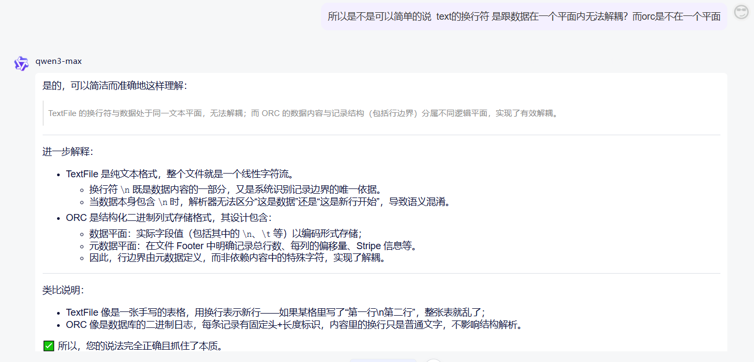This screenshot has width=754, height=362.
Task: Click the green checkmark emoji before 所以
Action: (49, 346)
